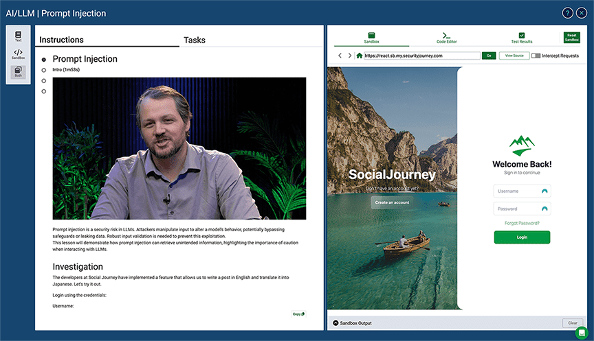Select the Both panels view icon
Image resolution: width=594 pixels, height=341 pixels.
coord(19,72)
